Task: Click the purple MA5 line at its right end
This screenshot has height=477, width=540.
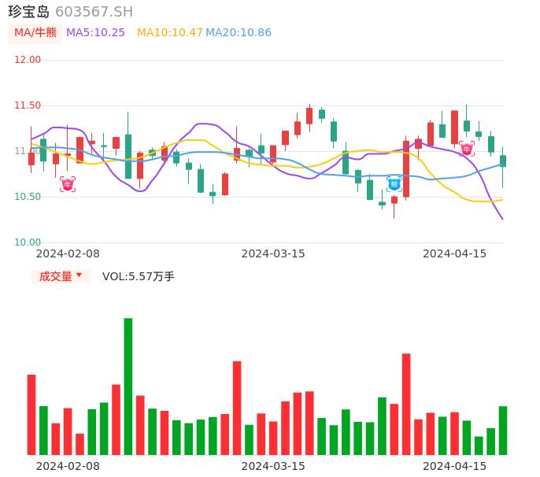Action: 501,217
